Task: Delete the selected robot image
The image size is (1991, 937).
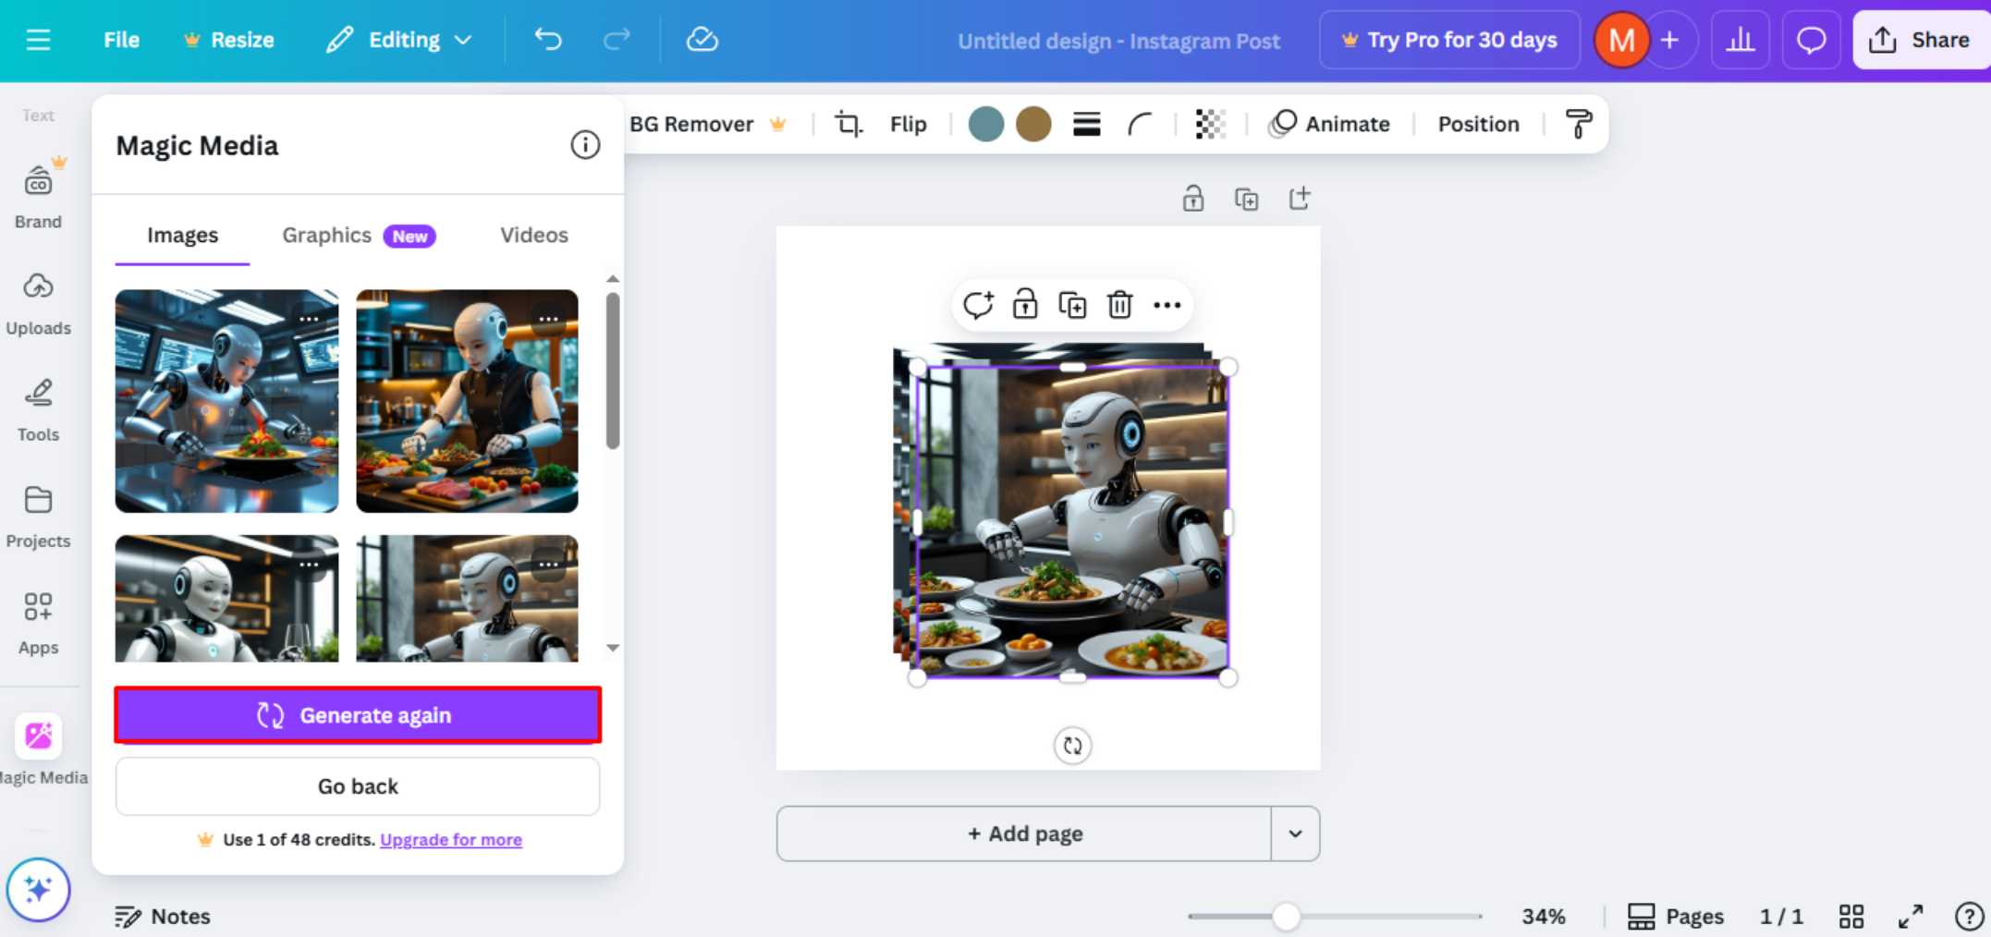Action: tap(1119, 305)
